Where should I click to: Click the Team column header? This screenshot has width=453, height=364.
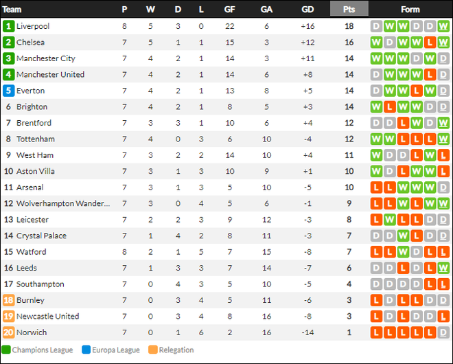point(12,10)
